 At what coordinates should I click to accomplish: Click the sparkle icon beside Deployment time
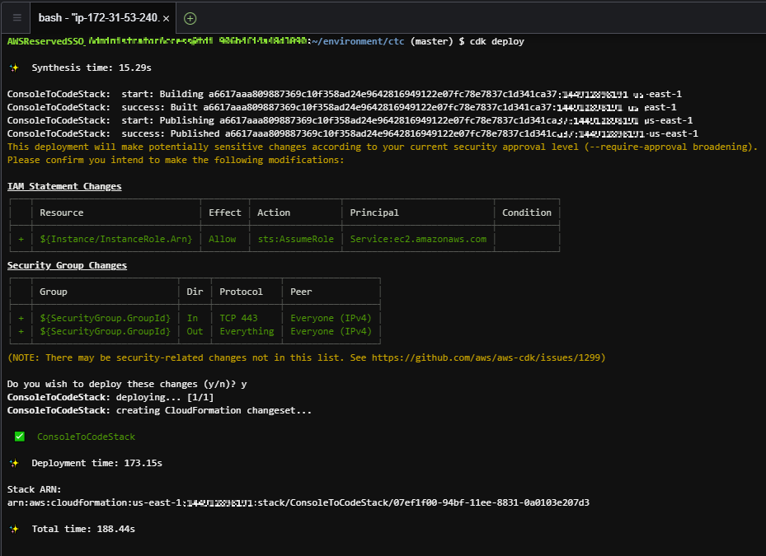(13, 463)
